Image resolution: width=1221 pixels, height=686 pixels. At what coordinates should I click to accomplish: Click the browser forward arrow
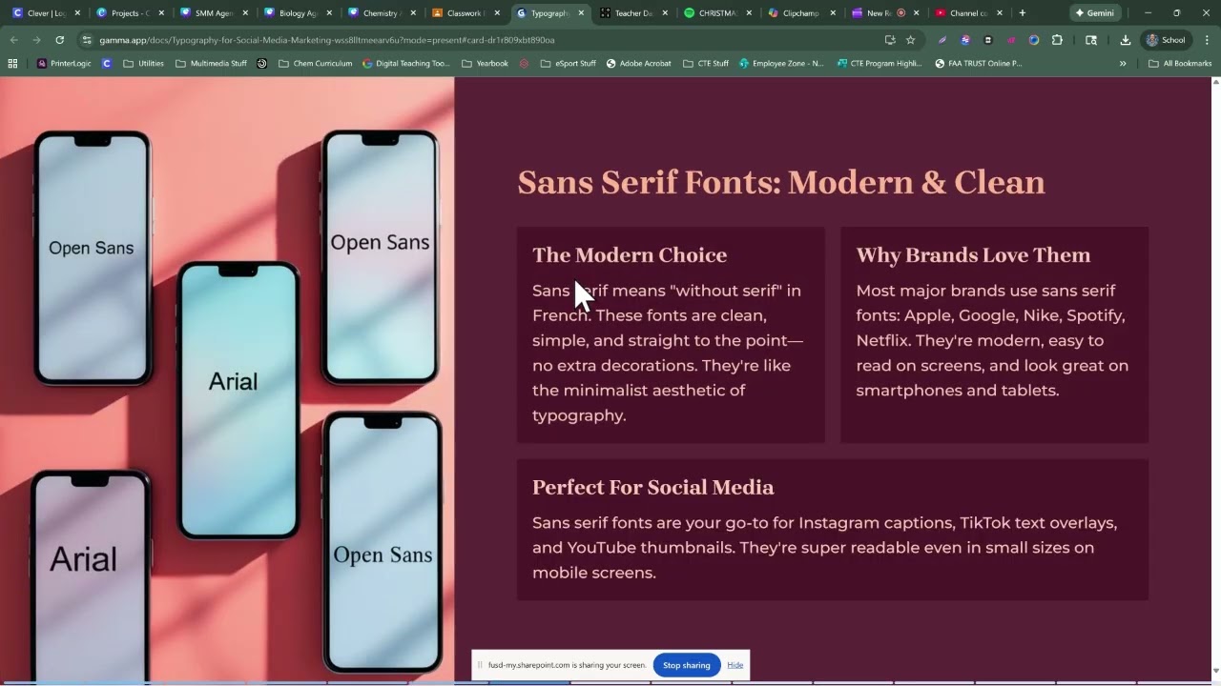[x=36, y=40]
